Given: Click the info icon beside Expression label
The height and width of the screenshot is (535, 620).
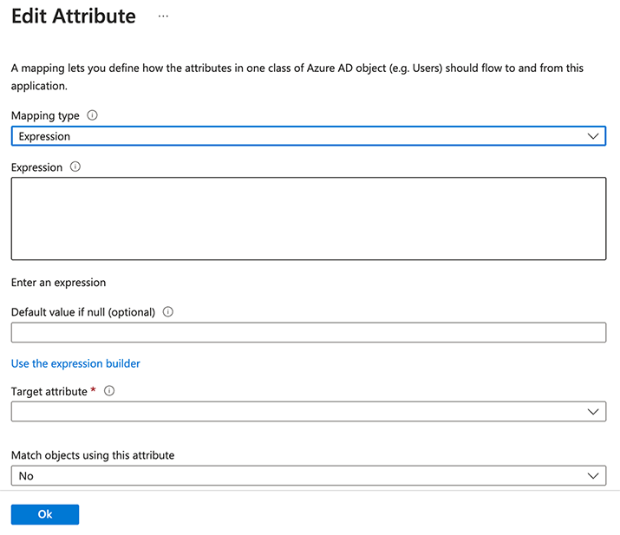Looking at the screenshot, I should coord(75,167).
